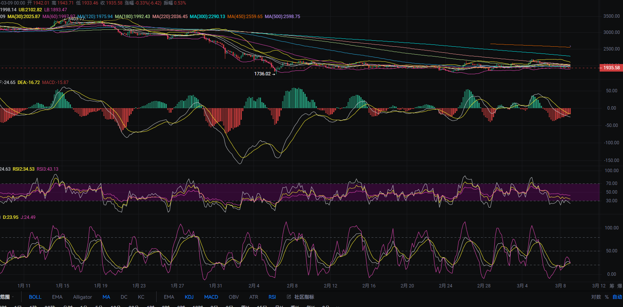Open 社区指标 community indicators
Image resolution: width=623 pixels, height=307 pixels.
304,297
